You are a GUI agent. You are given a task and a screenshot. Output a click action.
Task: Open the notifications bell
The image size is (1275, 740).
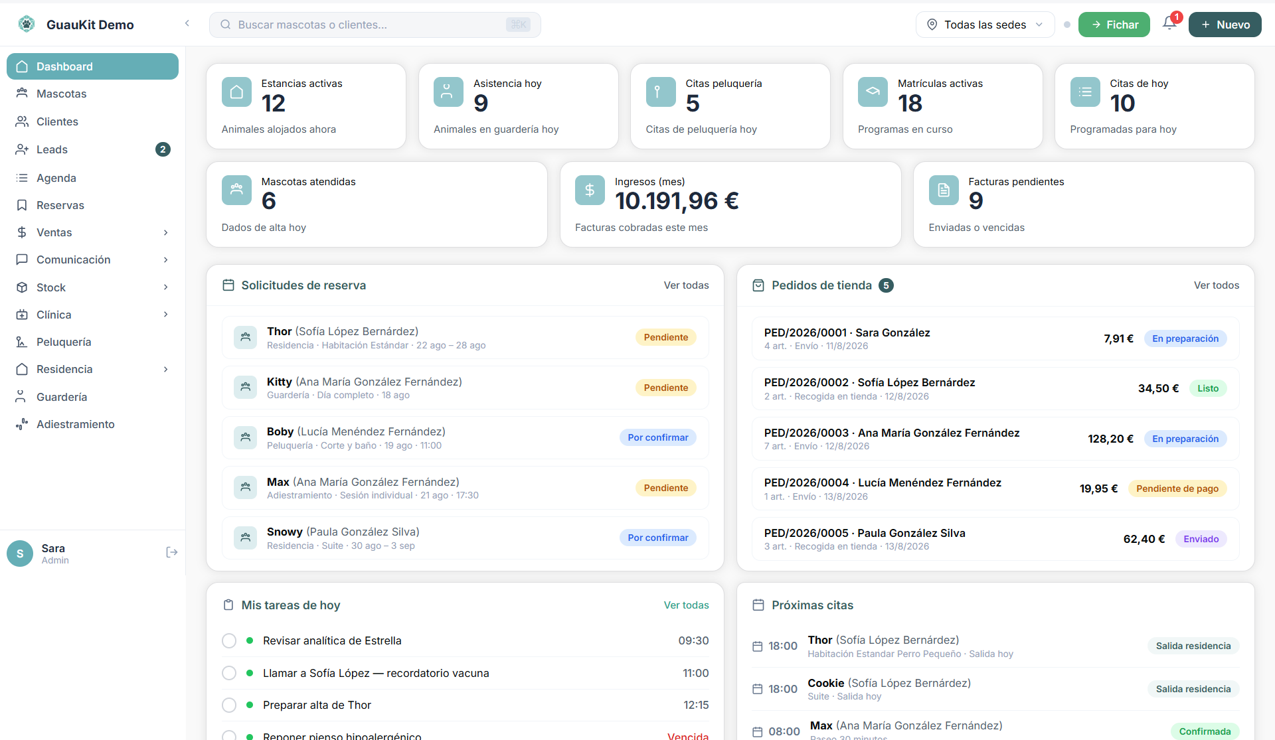[1170, 23]
